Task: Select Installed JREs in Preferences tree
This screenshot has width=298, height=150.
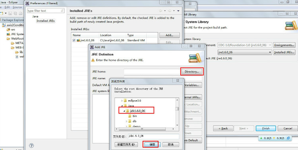Action: click(x=46, y=21)
